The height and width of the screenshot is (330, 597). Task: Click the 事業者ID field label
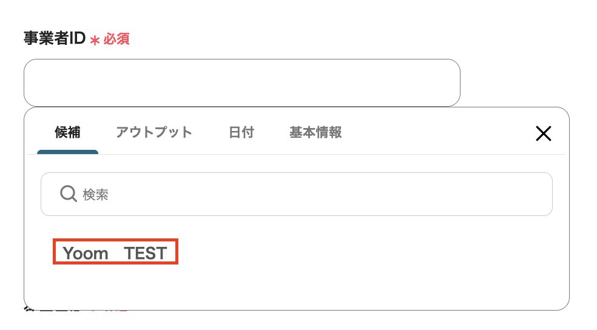coord(55,39)
